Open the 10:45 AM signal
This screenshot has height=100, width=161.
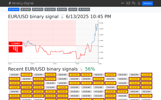click(75, 87)
